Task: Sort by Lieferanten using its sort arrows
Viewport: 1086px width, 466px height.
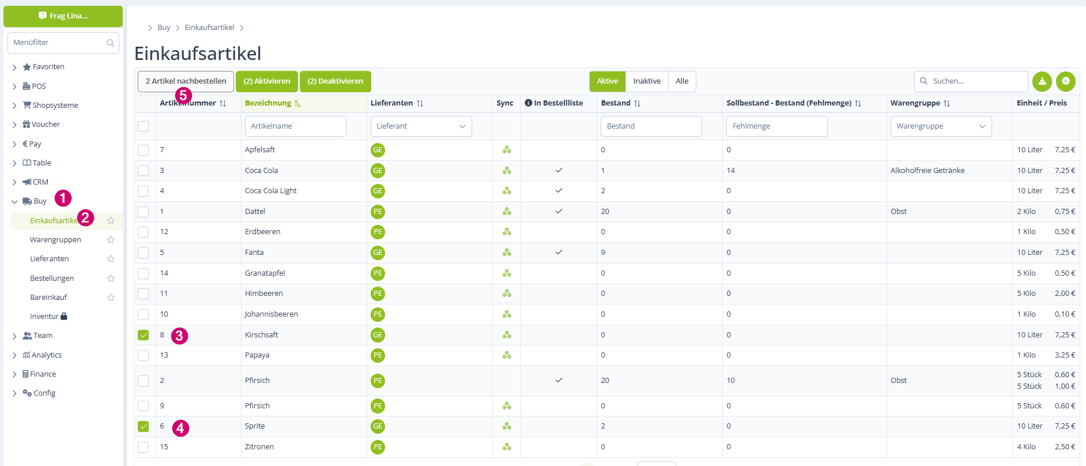Action: tap(420, 103)
